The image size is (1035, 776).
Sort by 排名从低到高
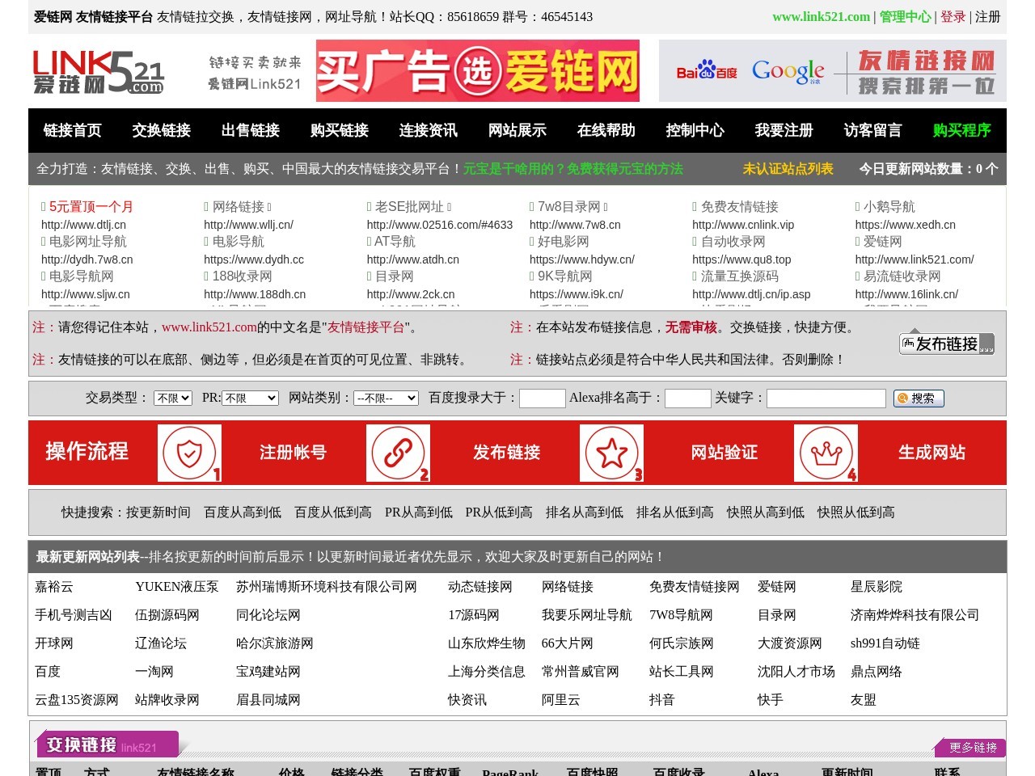click(x=675, y=512)
